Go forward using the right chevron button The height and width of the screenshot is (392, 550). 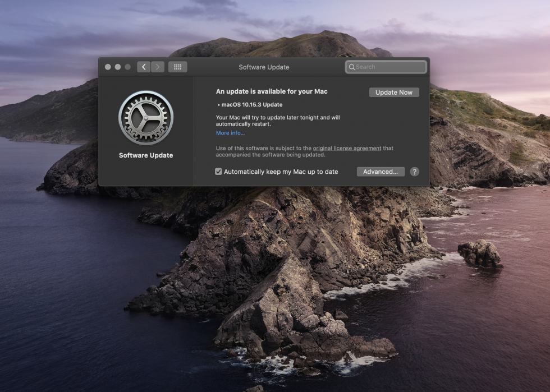point(158,67)
